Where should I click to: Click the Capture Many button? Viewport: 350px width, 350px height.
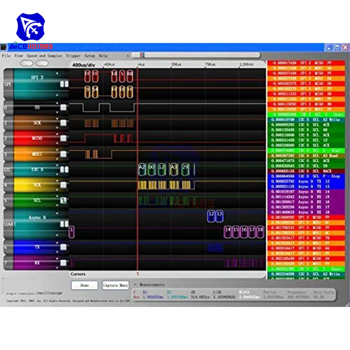pyautogui.click(x=115, y=285)
